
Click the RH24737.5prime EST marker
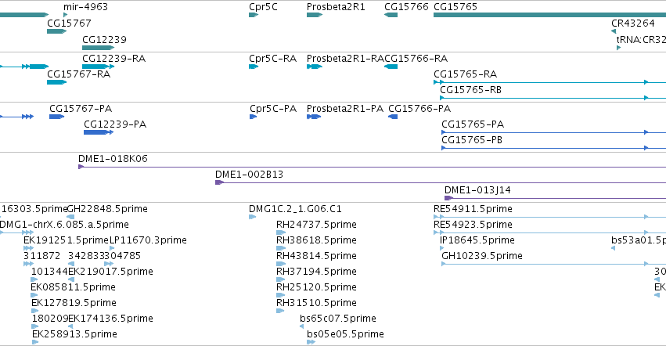click(x=281, y=232)
